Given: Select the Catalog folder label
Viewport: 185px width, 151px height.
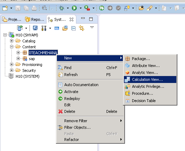Looking at the screenshot, I should coord(29,41).
